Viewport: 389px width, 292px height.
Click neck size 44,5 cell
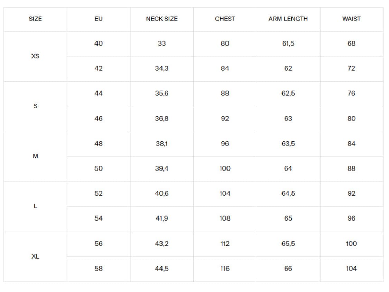161,269
